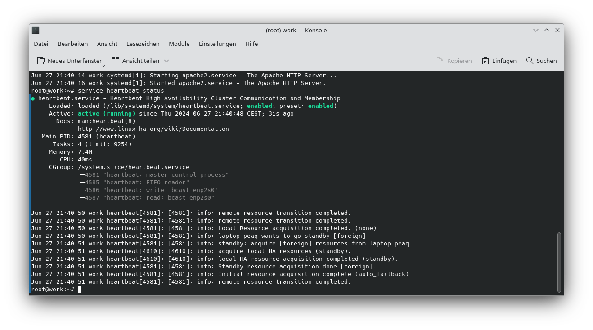
Task: Open the Module menu
Action: point(179,44)
